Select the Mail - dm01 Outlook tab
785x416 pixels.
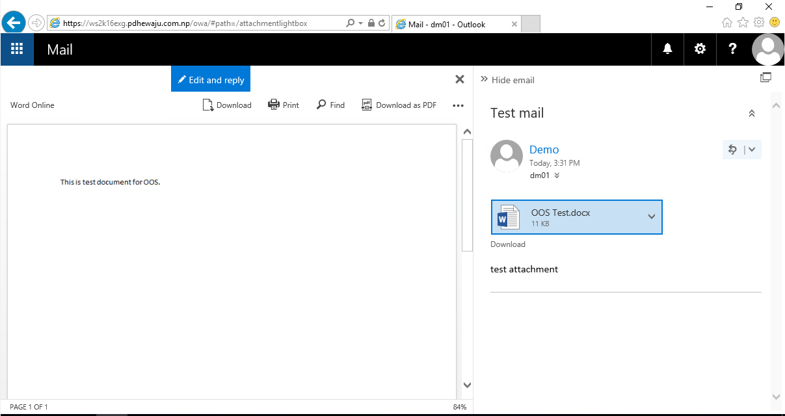[x=455, y=25]
